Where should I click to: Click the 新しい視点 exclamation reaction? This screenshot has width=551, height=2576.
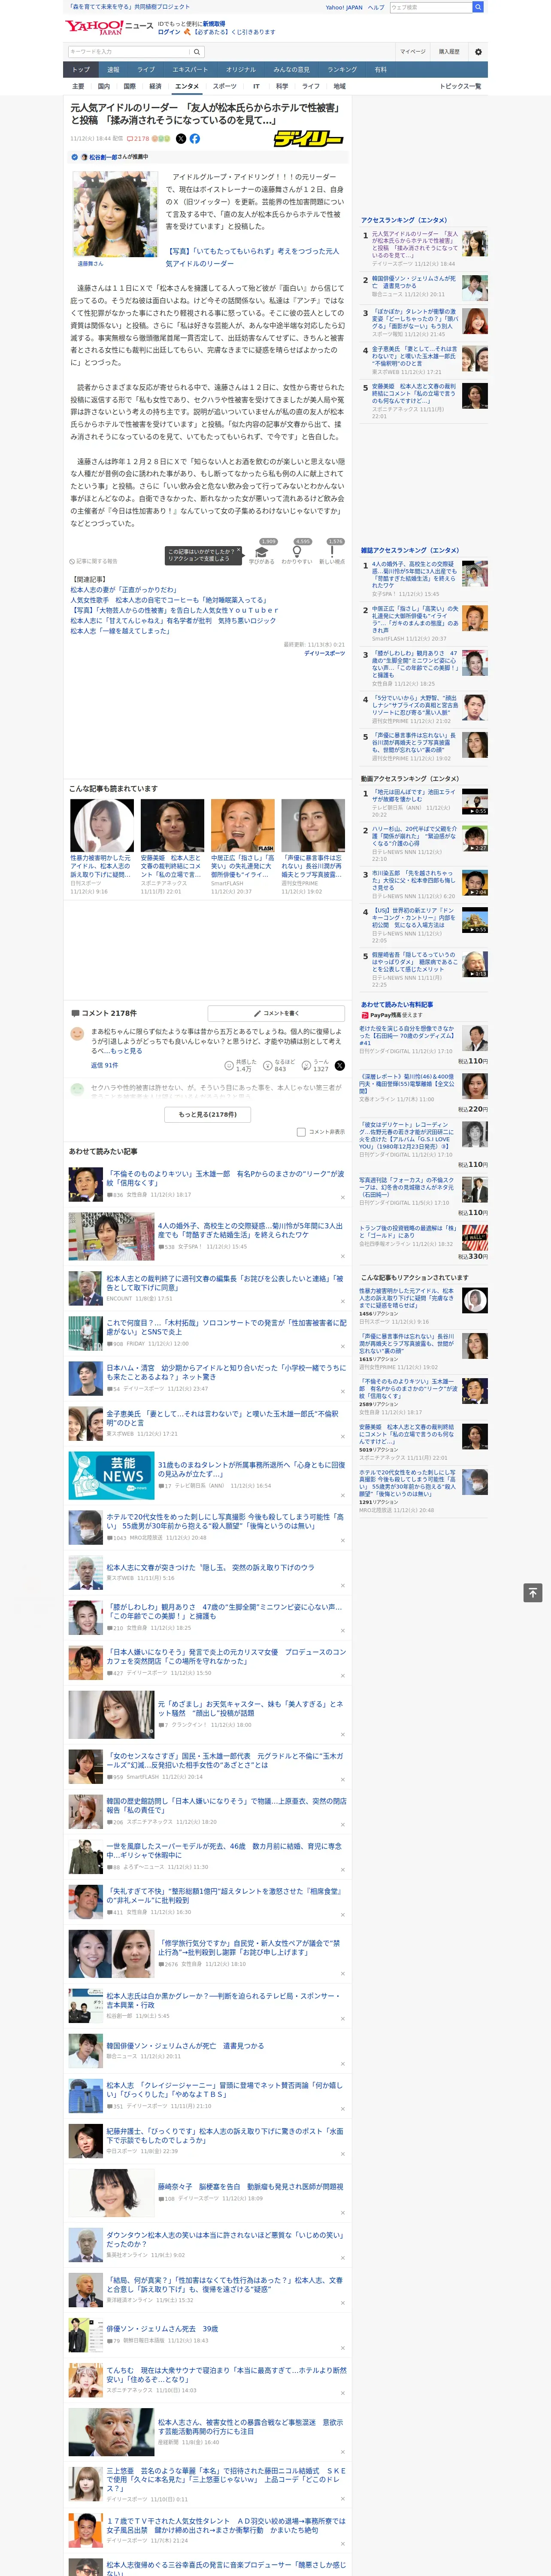pyautogui.click(x=332, y=552)
